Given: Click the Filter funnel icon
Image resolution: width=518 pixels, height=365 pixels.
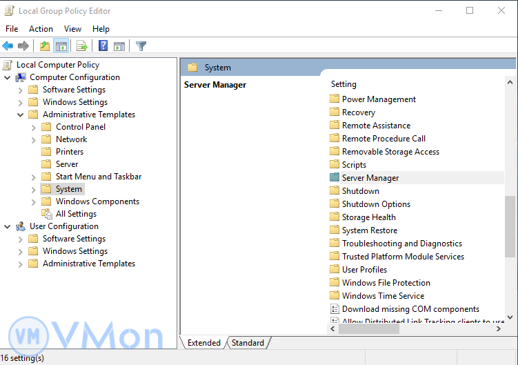Looking at the screenshot, I should click(x=141, y=46).
